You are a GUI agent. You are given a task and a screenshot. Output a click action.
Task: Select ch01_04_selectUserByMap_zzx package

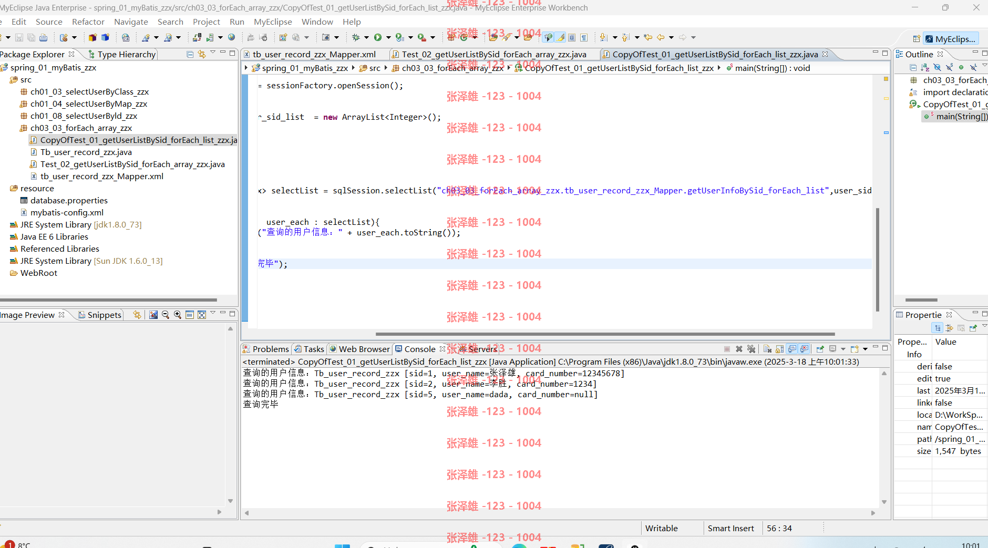click(x=89, y=104)
